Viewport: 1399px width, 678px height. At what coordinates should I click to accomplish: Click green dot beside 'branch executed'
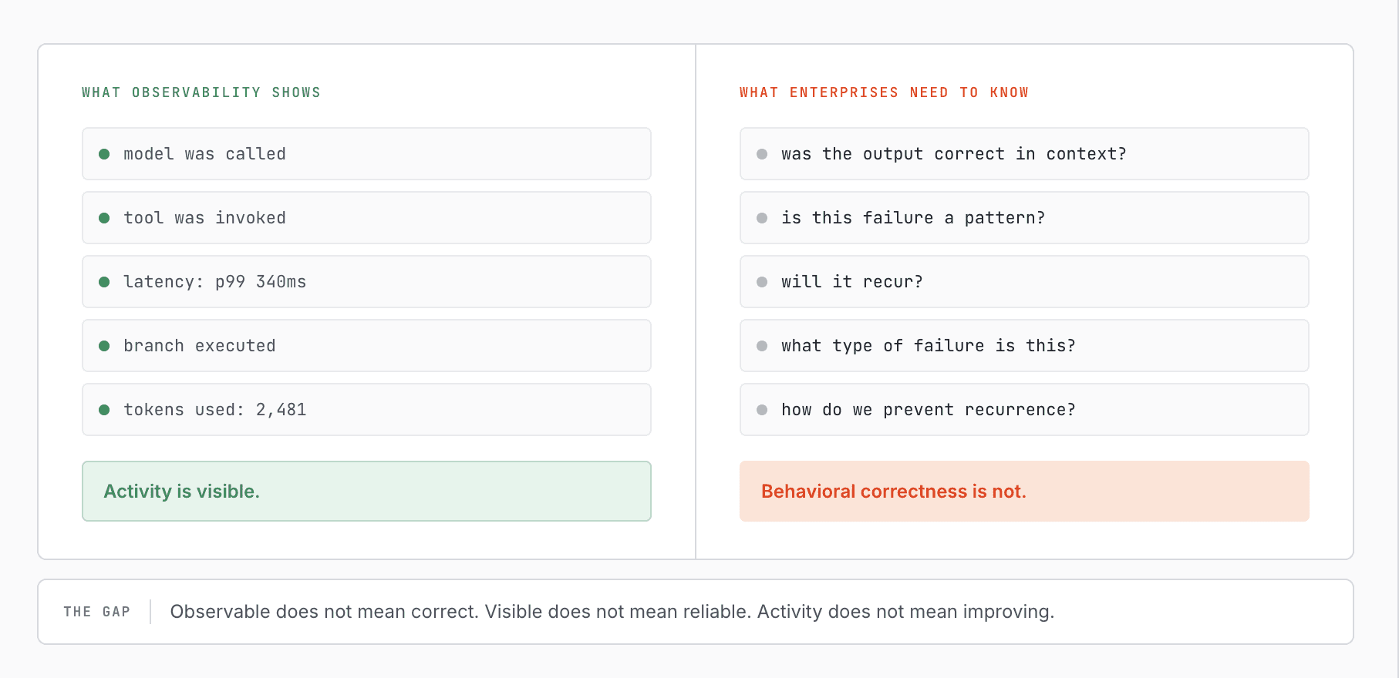[x=104, y=346]
